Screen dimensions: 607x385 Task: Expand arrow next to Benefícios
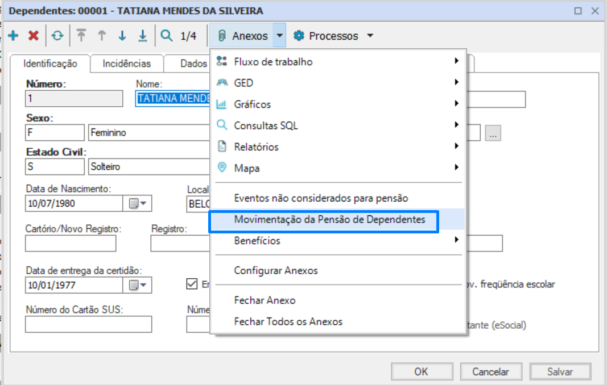point(457,240)
